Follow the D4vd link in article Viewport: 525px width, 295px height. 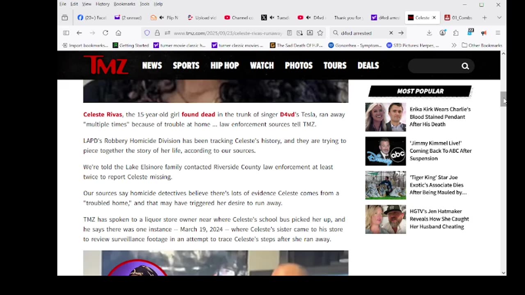click(x=287, y=115)
